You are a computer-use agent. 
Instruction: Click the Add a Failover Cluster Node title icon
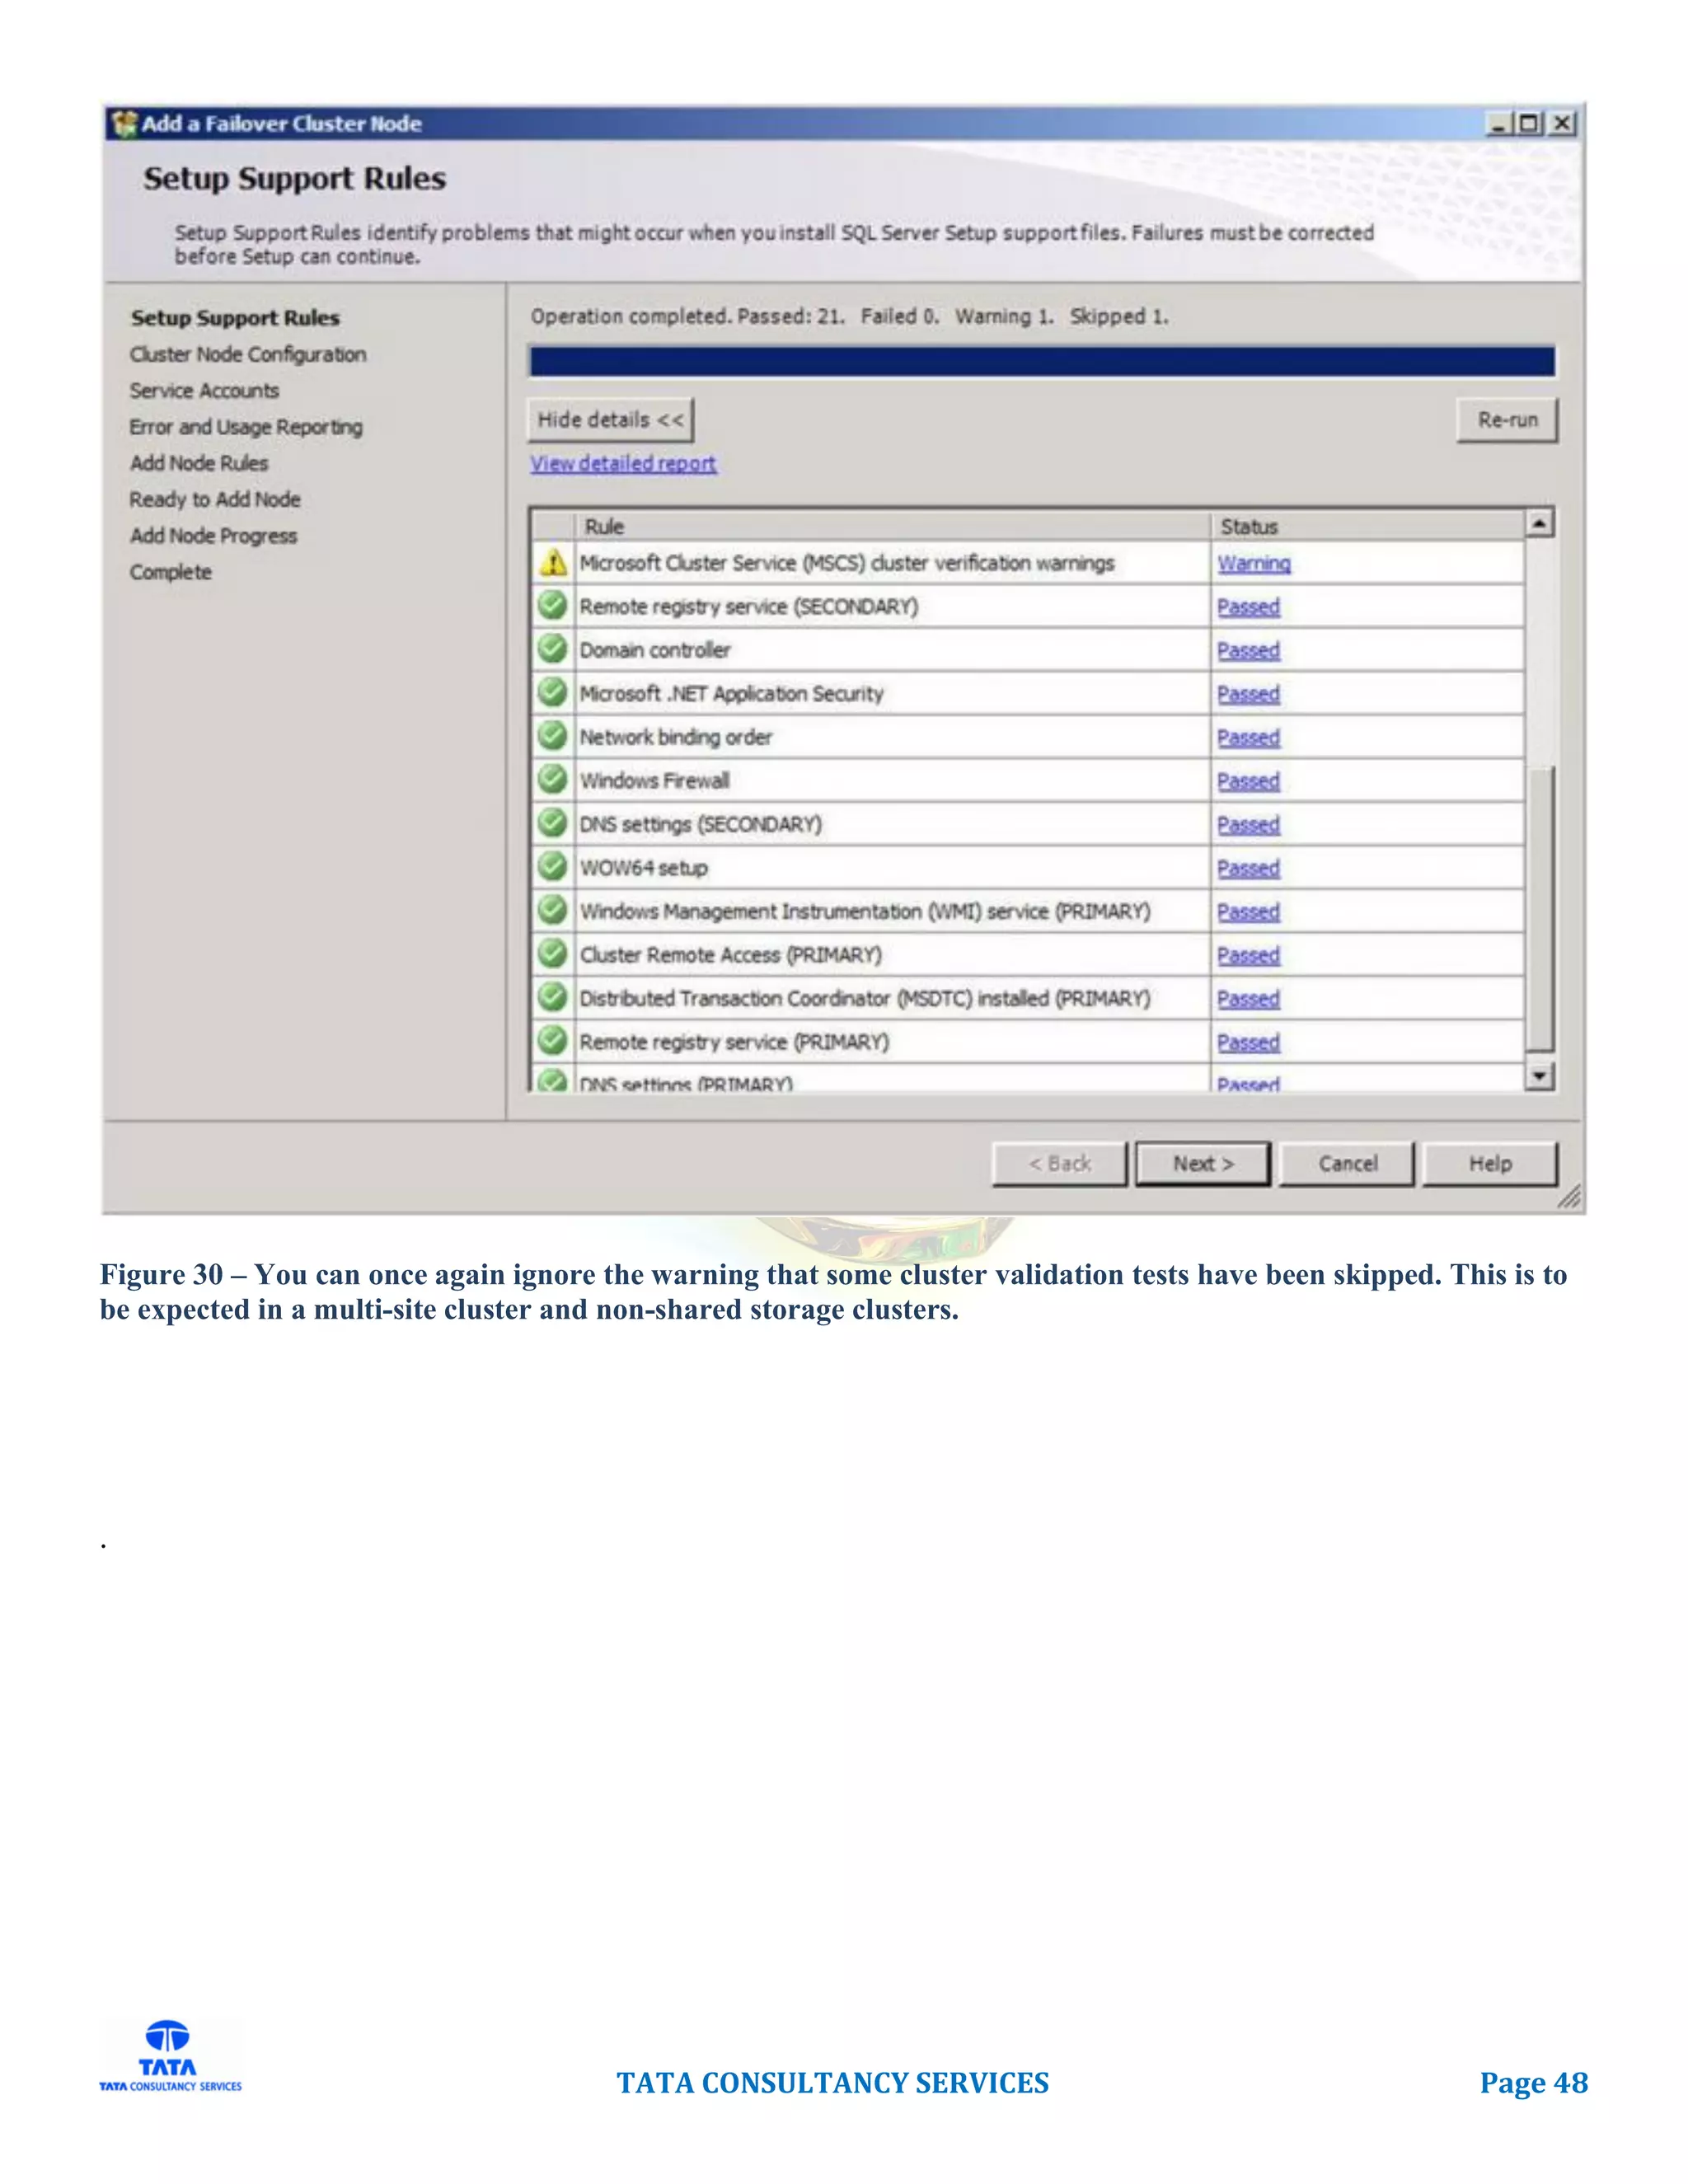(124, 124)
